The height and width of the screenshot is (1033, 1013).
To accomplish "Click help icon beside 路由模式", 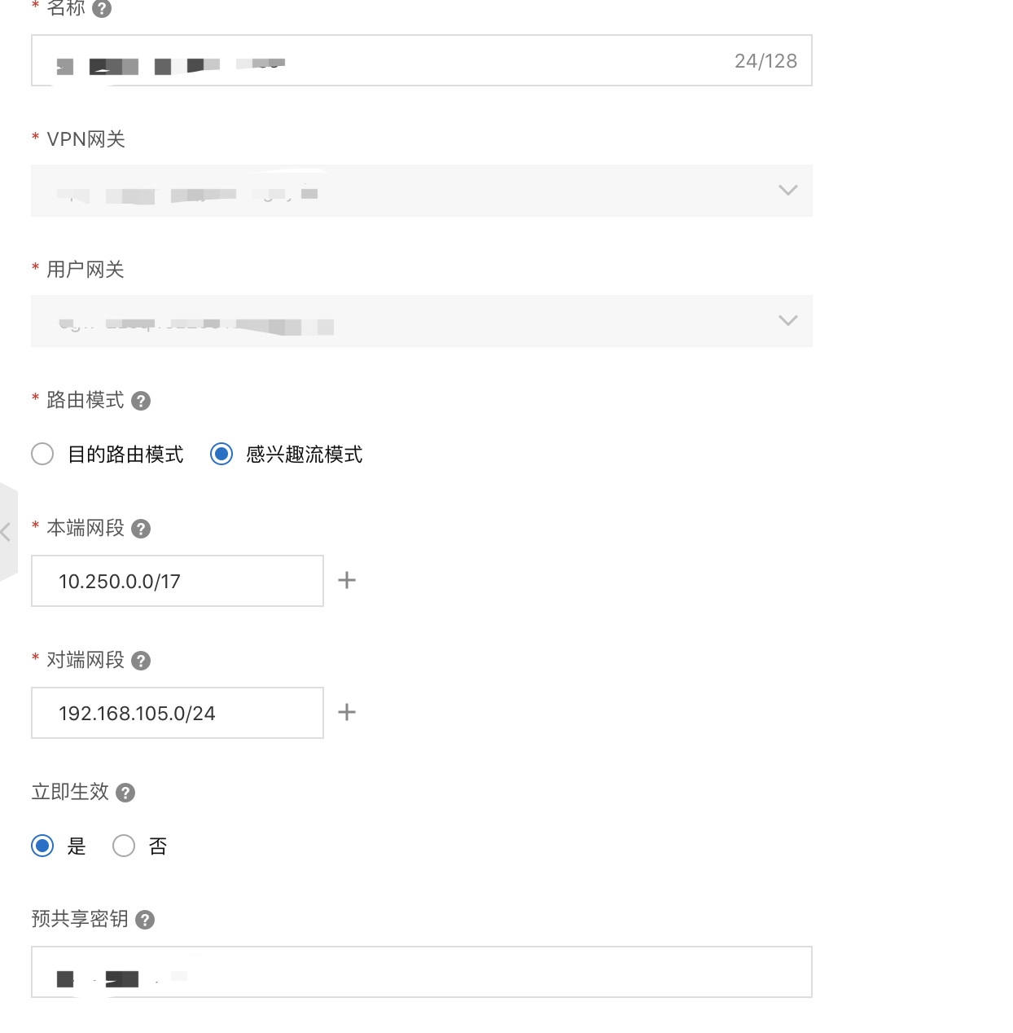I will 141,401.
